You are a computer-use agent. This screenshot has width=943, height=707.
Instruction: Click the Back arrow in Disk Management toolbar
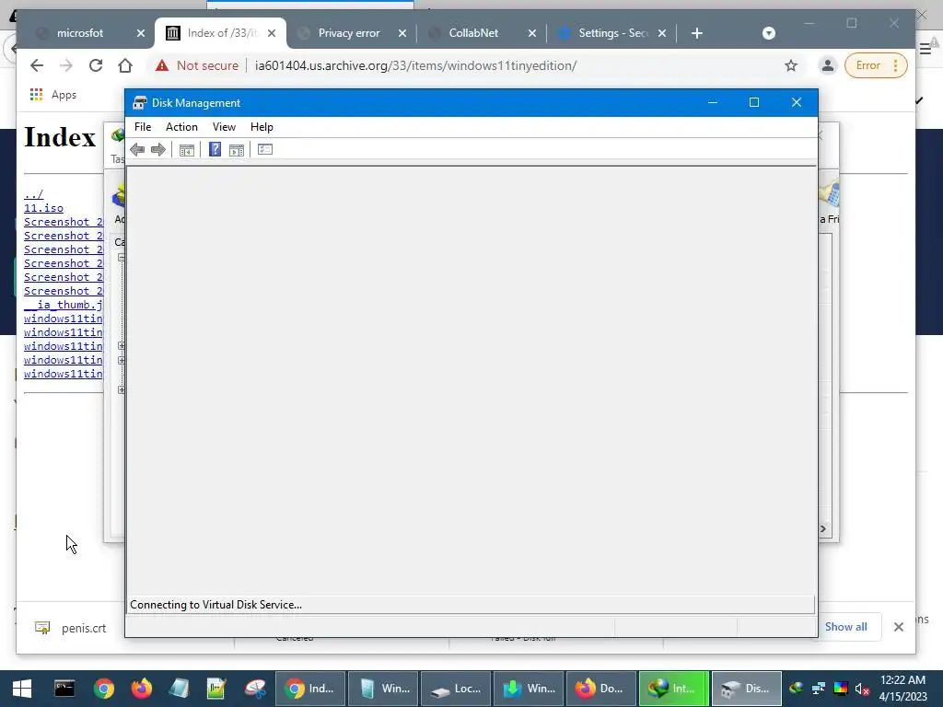tap(137, 150)
